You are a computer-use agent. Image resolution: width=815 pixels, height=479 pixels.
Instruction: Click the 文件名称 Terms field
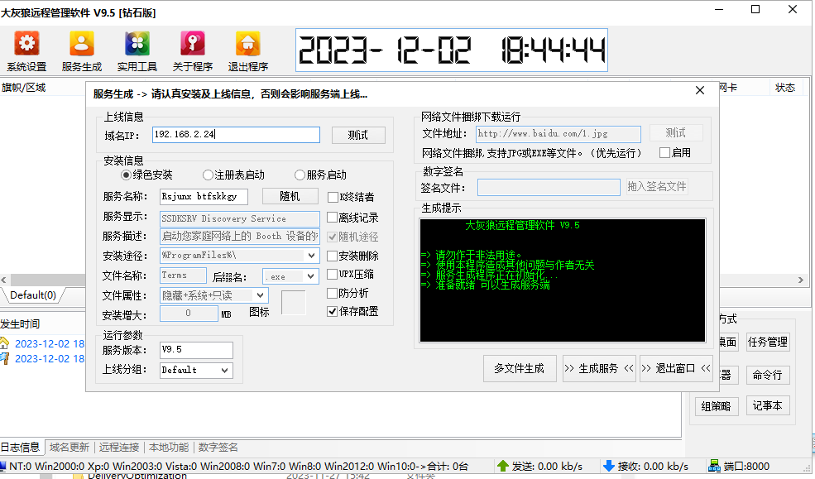[183, 275]
